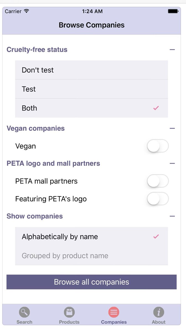Tap the Products box icon
Image resolution: width=186 pixels, height=333 pixels.
click(69, 312)
